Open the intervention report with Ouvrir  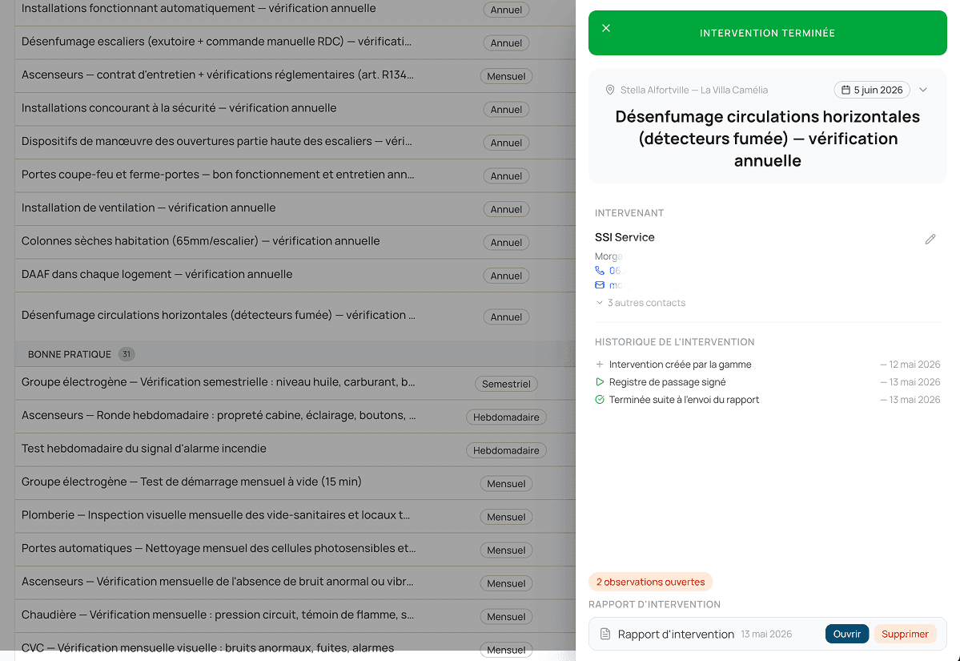click(847, 634)
